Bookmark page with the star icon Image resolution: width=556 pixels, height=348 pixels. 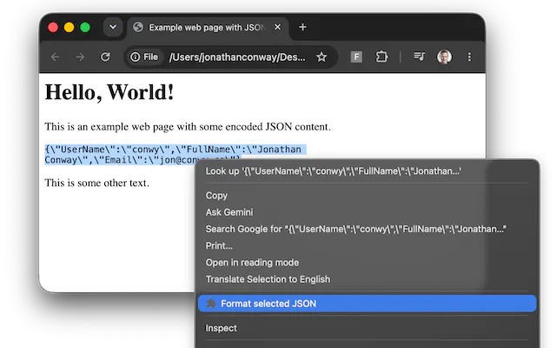click(321, 57)
